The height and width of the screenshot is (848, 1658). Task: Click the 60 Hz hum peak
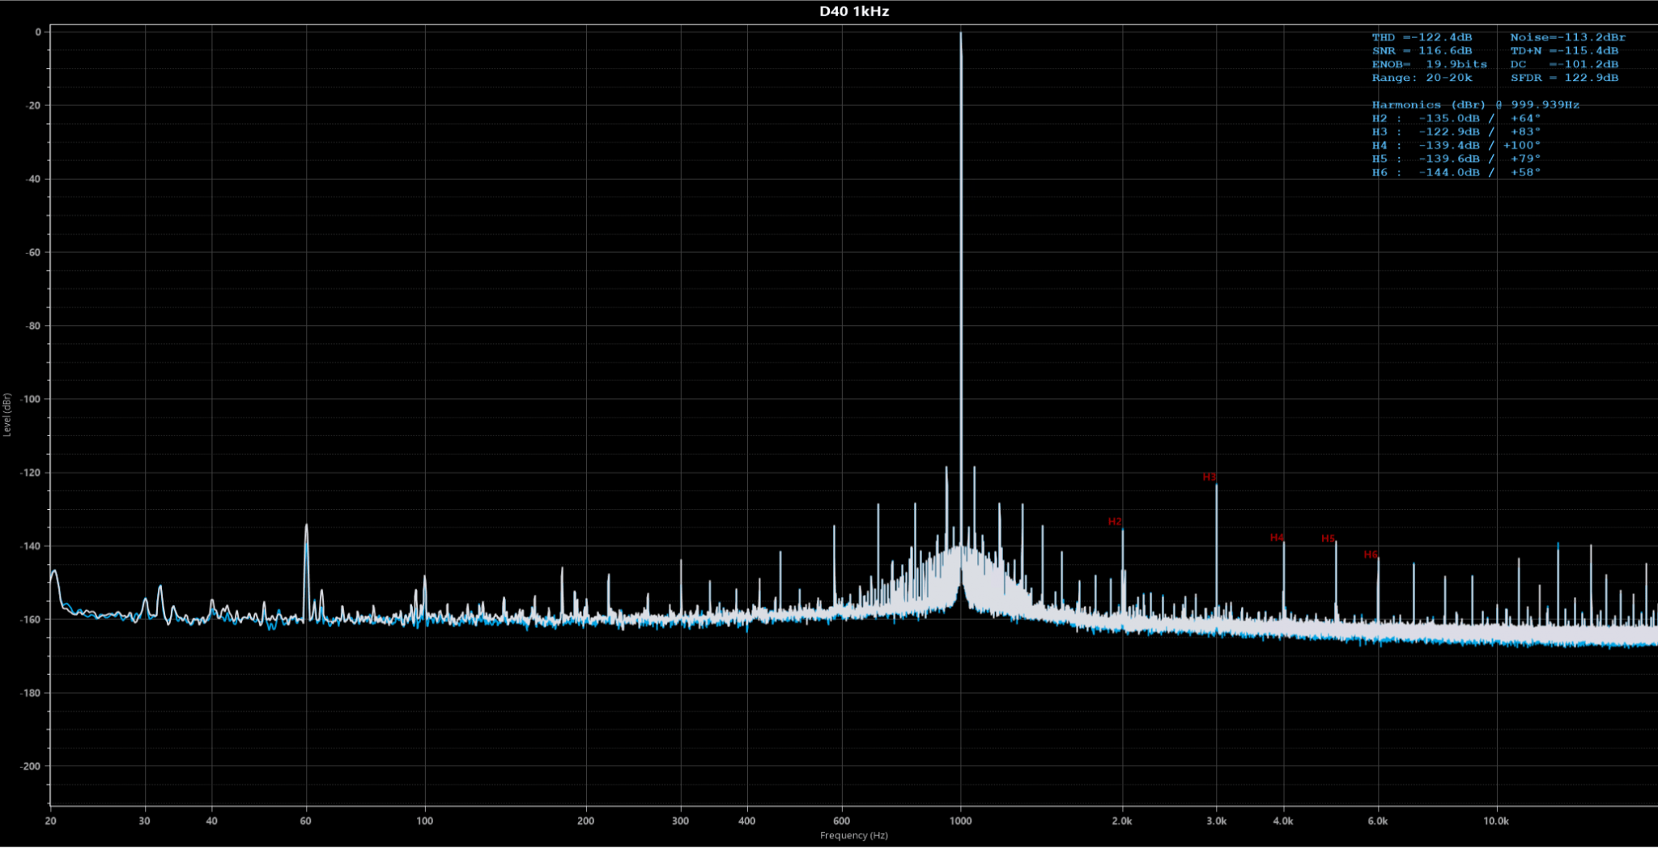coord(306,526)
